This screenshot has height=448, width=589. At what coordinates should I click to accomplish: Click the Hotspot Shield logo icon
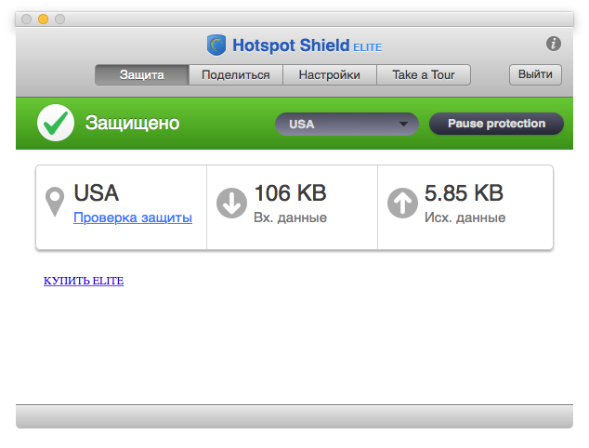click(216, 46)
